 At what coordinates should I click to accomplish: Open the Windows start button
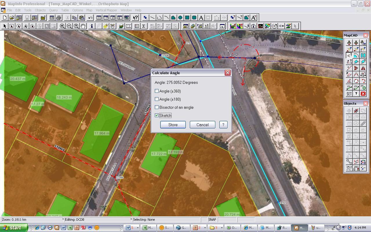(x=14, y=228)
